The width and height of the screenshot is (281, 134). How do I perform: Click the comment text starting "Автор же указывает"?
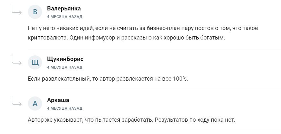point(131,120)
